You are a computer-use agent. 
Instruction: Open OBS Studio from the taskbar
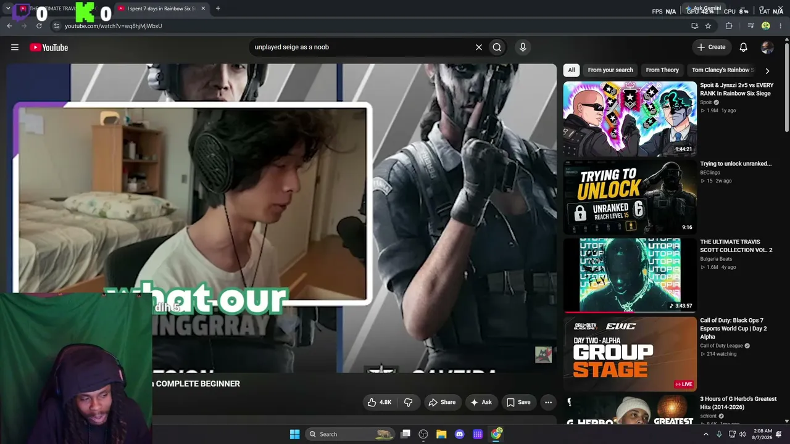[423, 434]
